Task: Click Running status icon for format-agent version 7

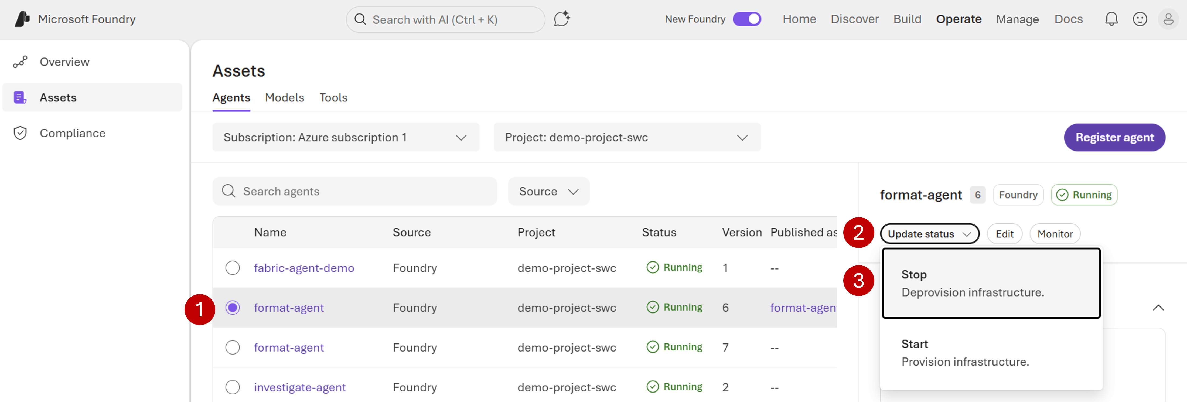Action: coord(653,347)
